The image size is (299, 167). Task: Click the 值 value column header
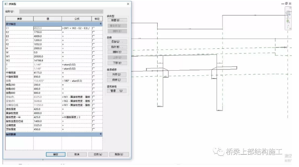point(48,19)
